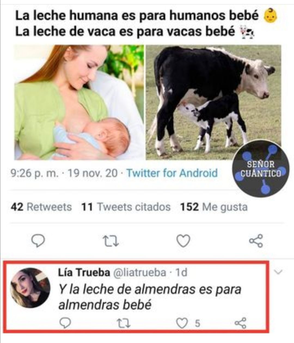Share Lía Trueba's reply
294x343 pixels.
pos(240,323)
